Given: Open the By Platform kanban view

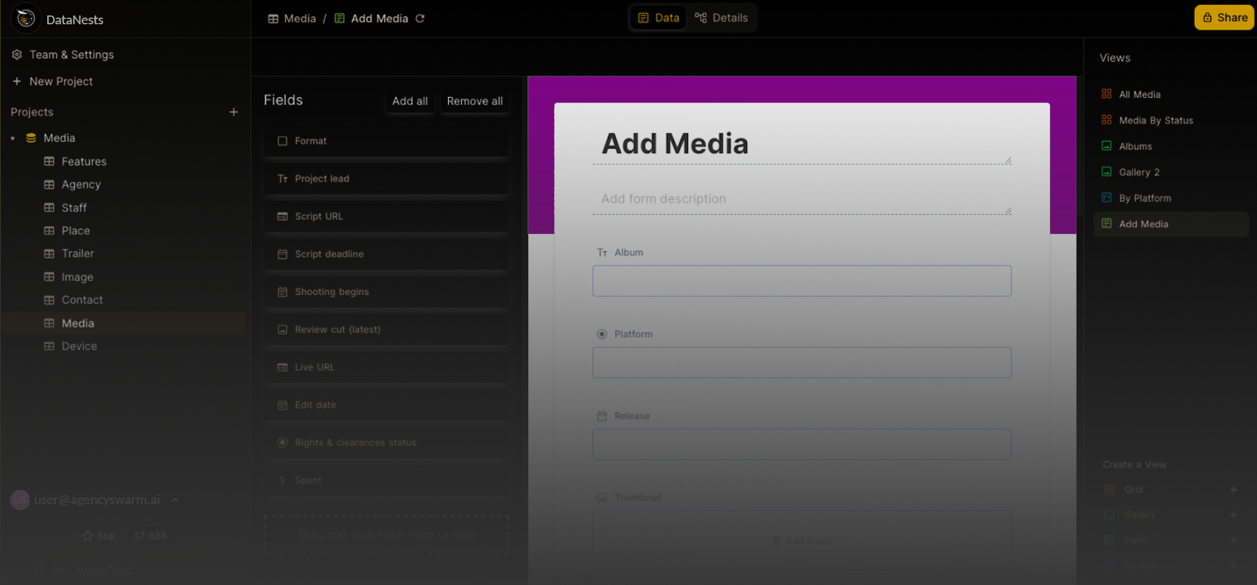Looking at the screenshot, I should (x=1144, y=198).
